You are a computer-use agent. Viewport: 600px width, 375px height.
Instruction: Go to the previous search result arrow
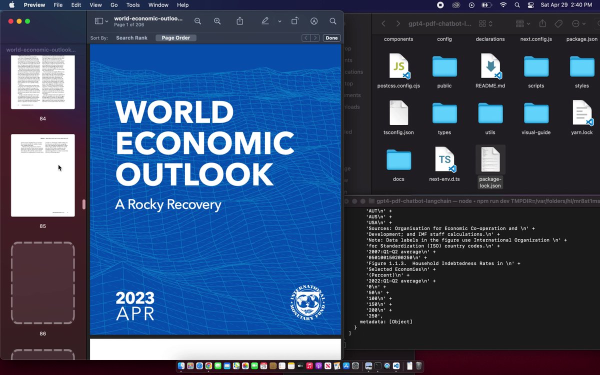tap(306, 38)
